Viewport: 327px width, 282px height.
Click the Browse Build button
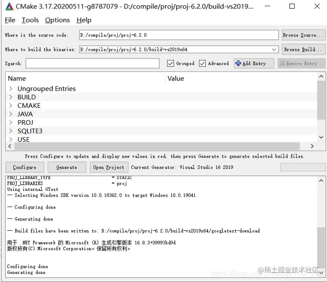coord(303,49)
